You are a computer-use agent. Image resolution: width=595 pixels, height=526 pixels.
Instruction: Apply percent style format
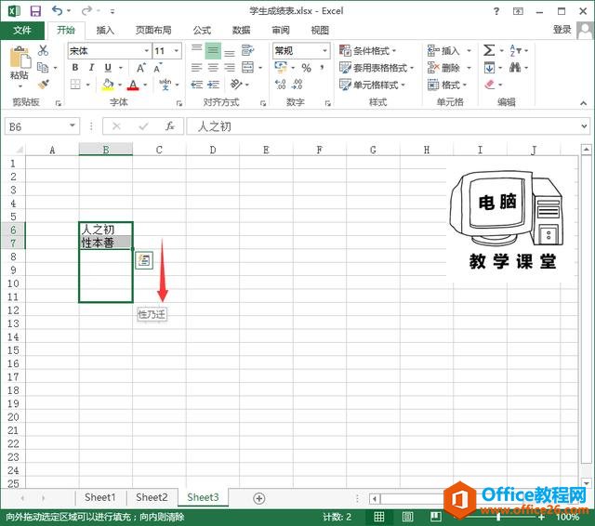tap(306, 68)
